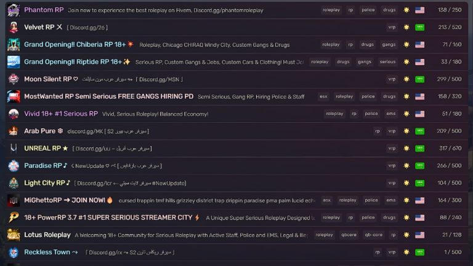Image resolution: width=473 pixels, height=266 pixels.
Task: Open Grand Opening!! Chiberia RP 18+ server
Action: [x=236, y=44]
